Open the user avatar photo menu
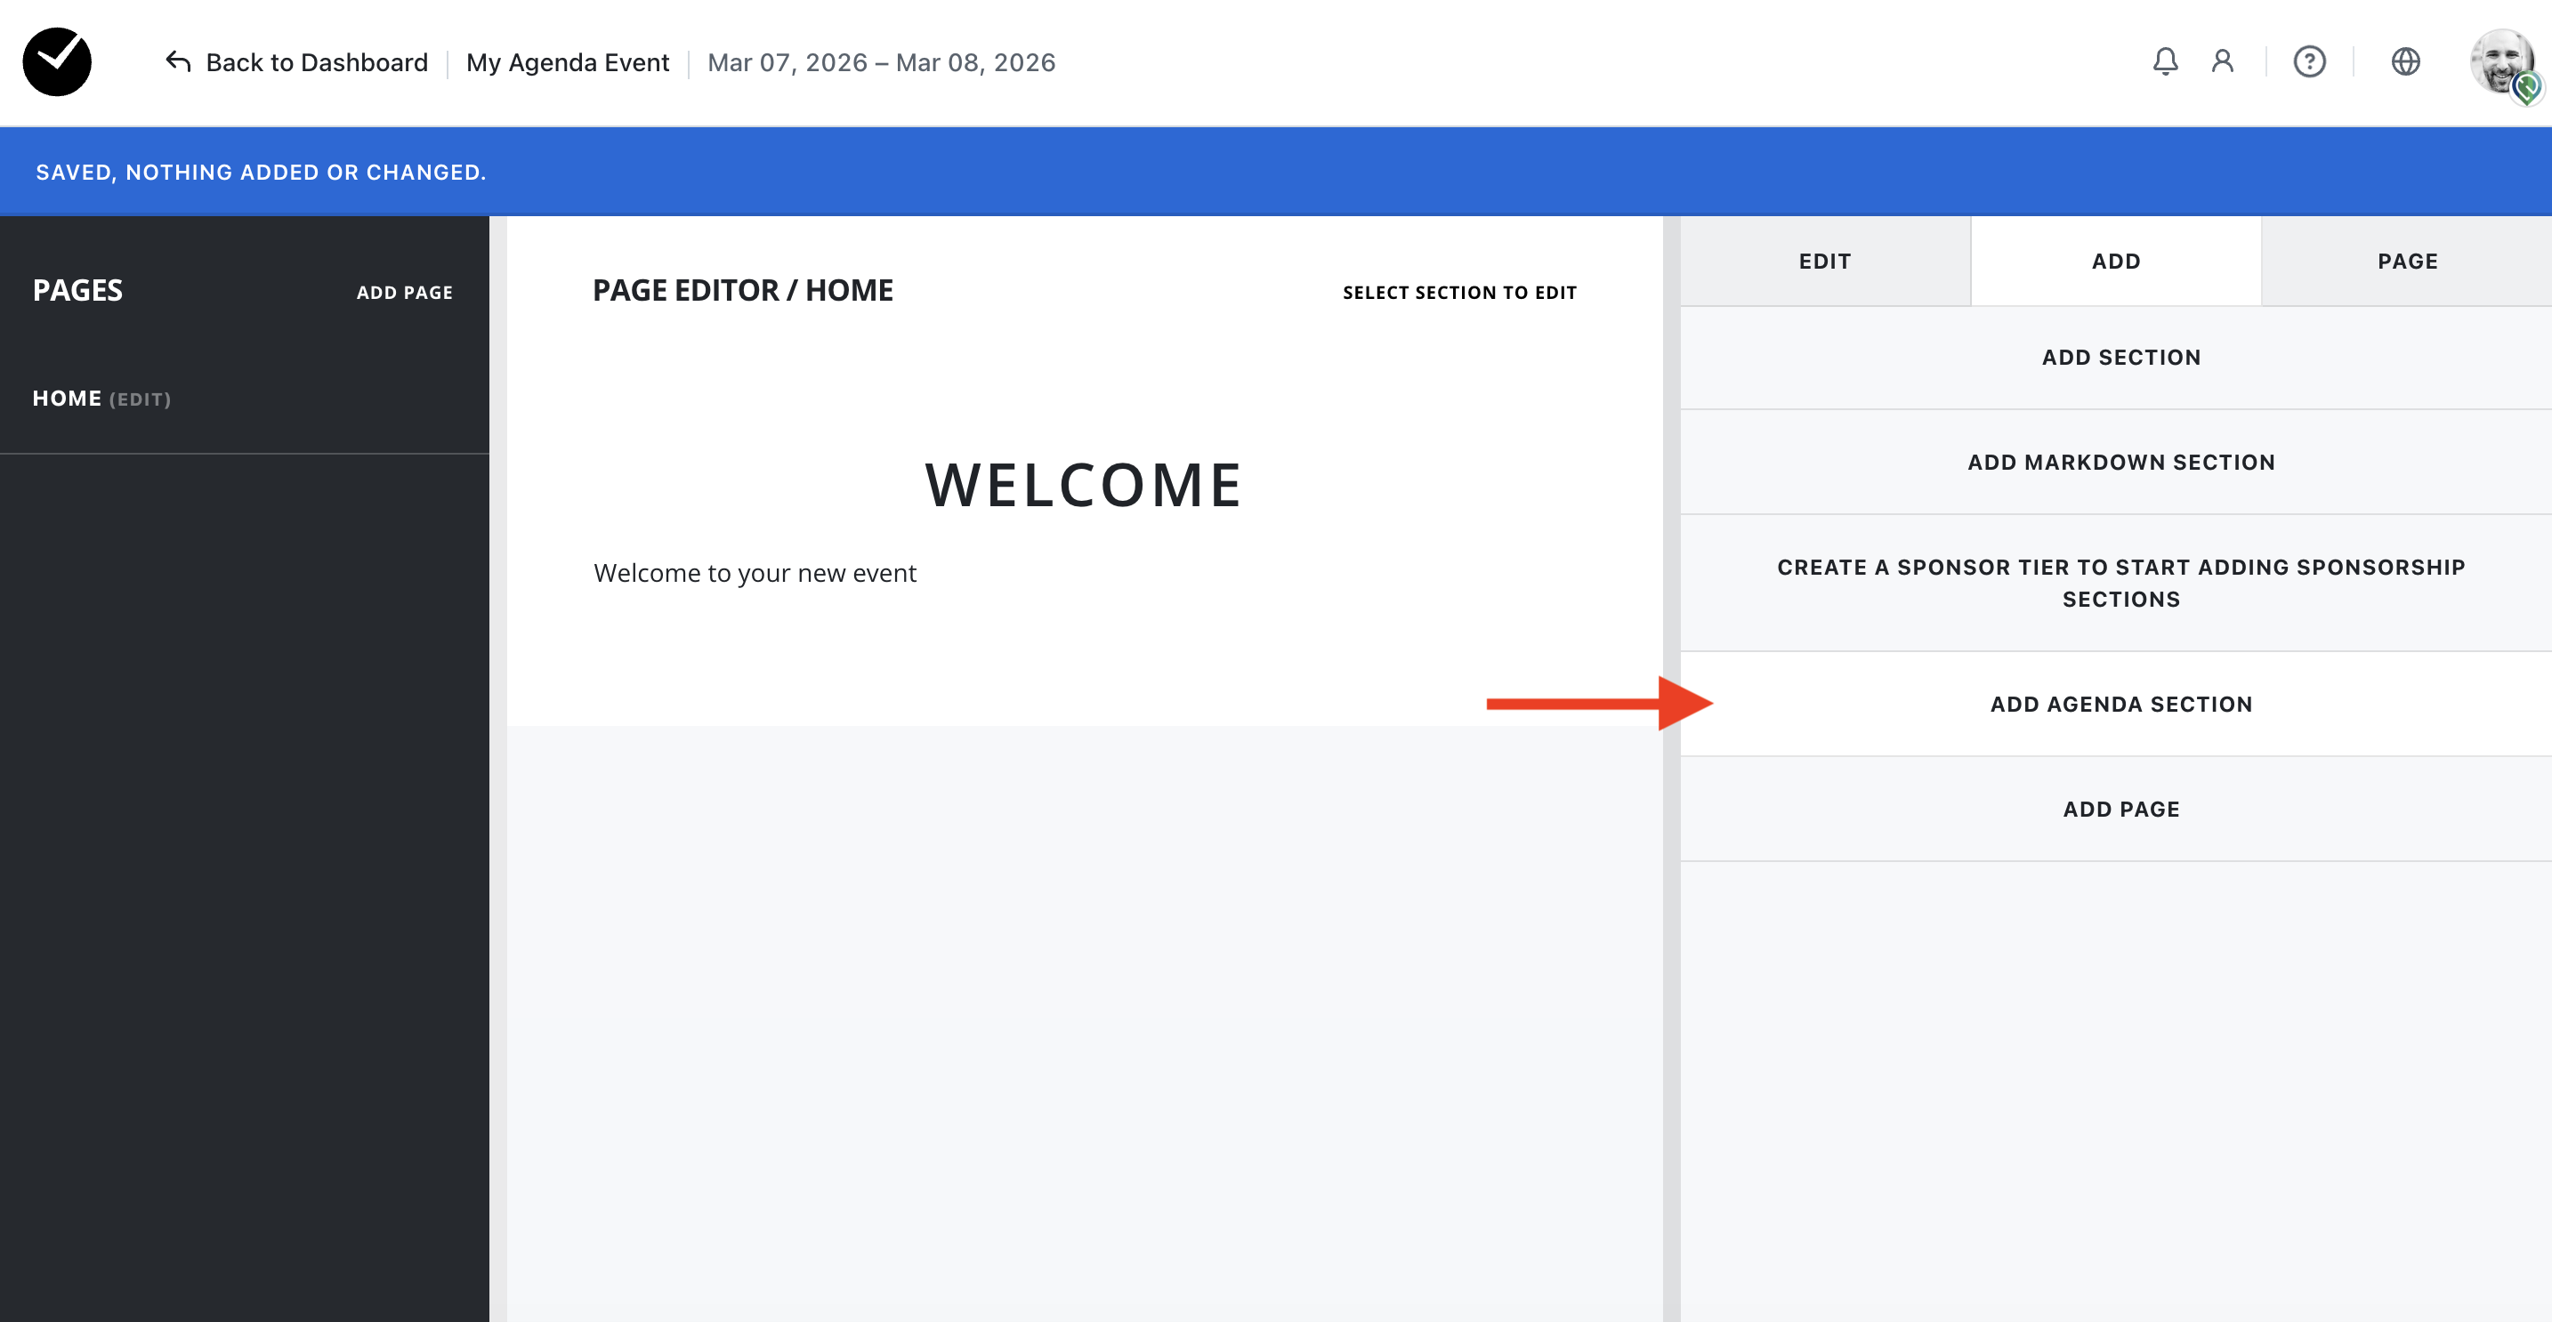 tap(2501, 61)
